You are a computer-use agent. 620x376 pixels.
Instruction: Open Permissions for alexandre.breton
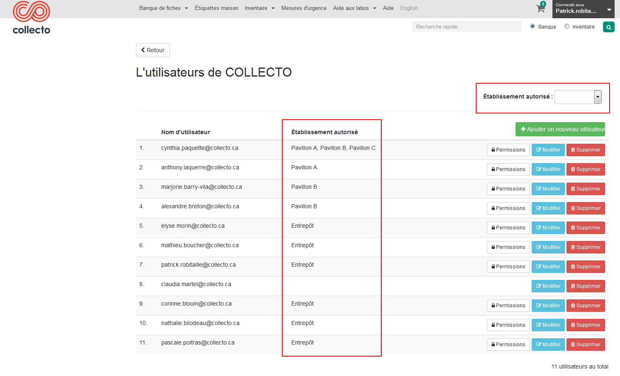[509, 208]
